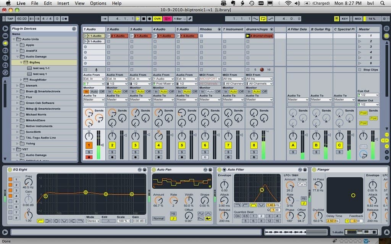Click the Master Solo cue button
This screenshot has width=391, height=244.
click(363, 147)
